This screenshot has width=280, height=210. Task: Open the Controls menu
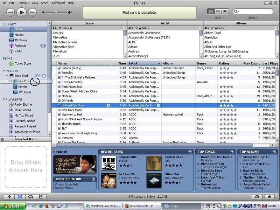(23, 3)
